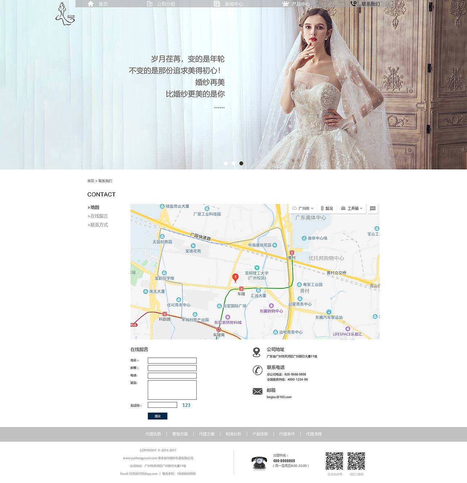
Task: Click the 黄村 metro station icon
Action: point(292,253)
